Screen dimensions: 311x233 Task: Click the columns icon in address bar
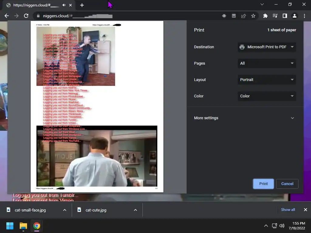click(234, 16)
